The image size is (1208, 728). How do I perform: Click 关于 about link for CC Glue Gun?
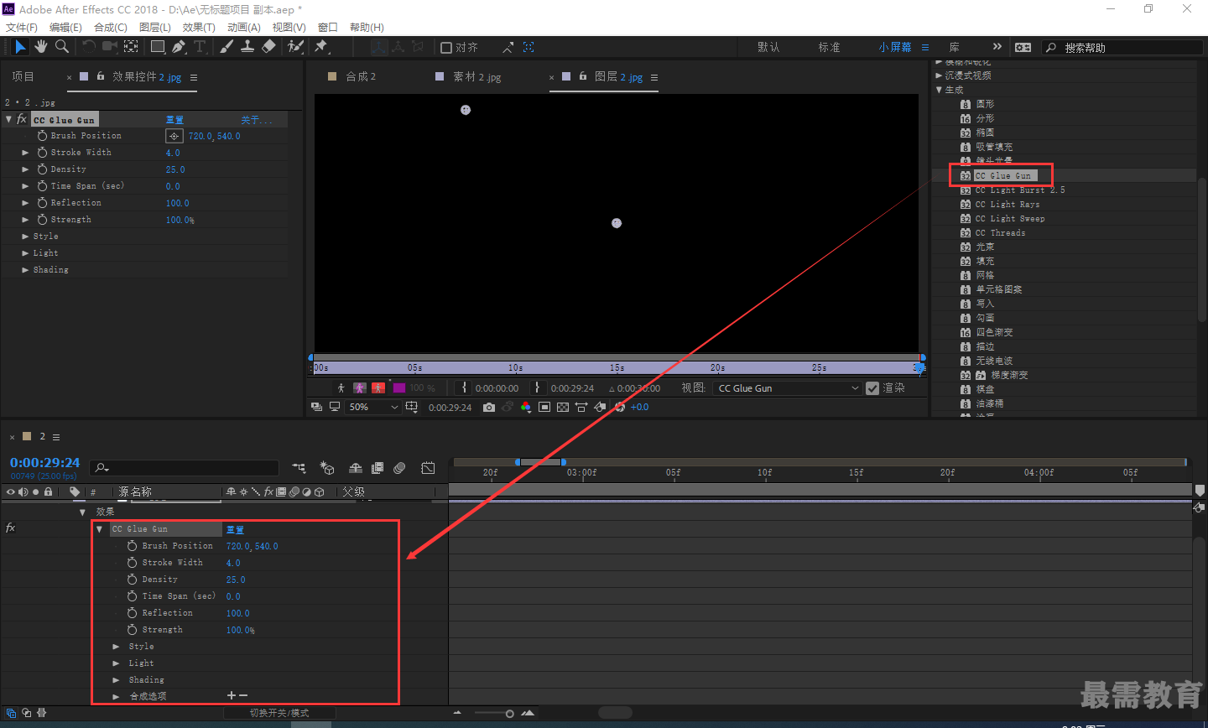pos(256,120)
